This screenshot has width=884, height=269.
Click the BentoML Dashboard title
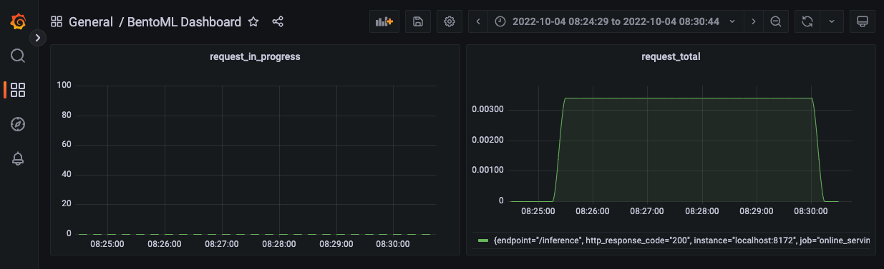(184, 22)
